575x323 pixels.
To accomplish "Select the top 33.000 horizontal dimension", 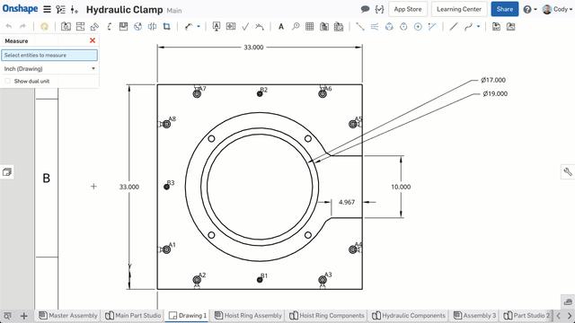I will 253,48.
